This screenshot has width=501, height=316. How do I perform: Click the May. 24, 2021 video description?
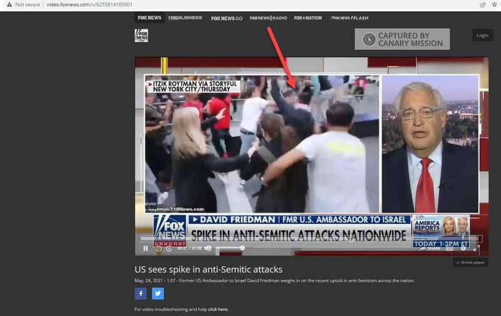274,280
